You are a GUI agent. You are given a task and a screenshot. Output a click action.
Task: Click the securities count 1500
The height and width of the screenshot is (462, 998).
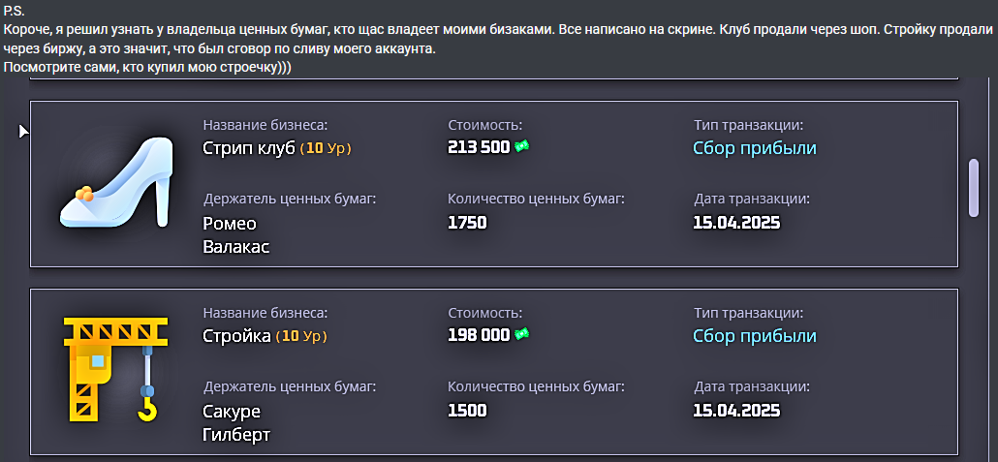coord(467,411)
